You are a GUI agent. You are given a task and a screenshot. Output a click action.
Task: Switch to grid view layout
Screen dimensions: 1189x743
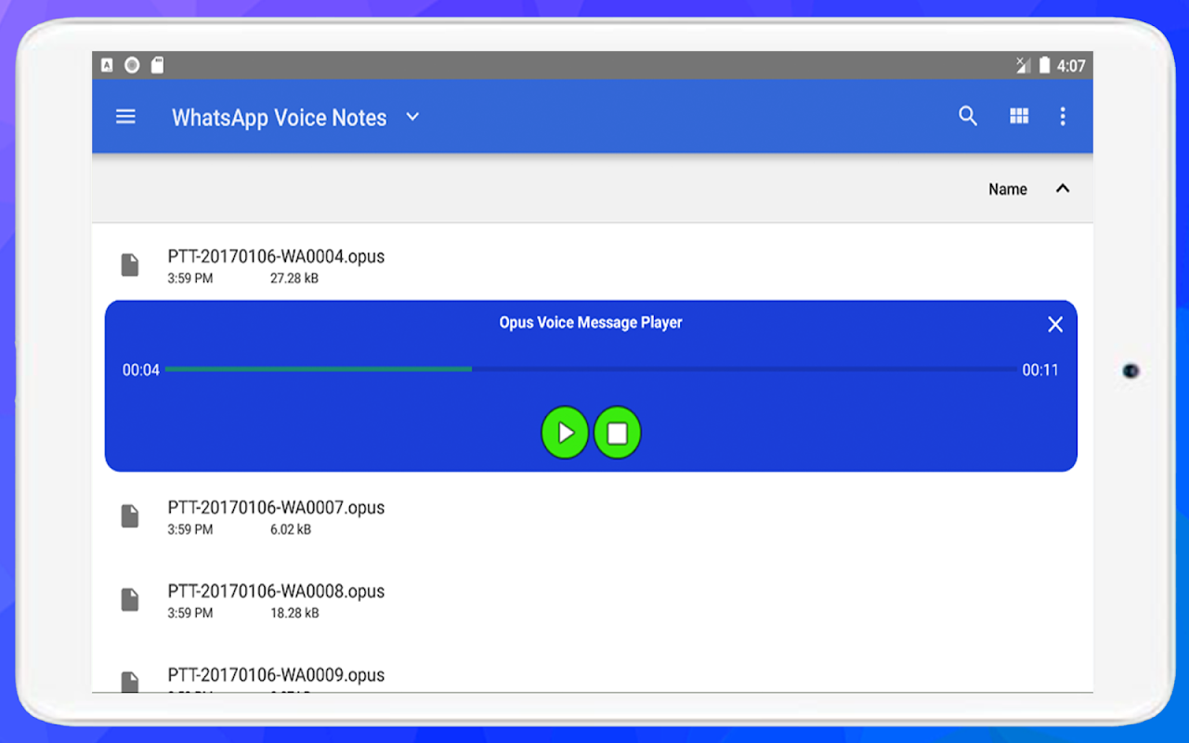point(1019,116)
